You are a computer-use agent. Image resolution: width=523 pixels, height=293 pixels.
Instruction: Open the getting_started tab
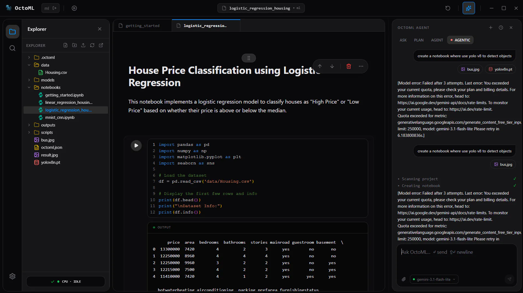click(142, 26)
